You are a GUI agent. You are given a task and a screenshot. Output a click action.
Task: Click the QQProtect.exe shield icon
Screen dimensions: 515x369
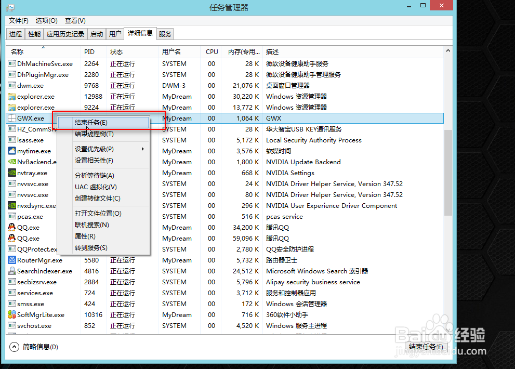11,249
